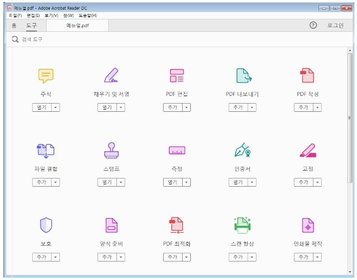The width and height of the screenshot is (357, 280).
Task: Click 열기 button under 스탬프
Action: tap(107, 183)
